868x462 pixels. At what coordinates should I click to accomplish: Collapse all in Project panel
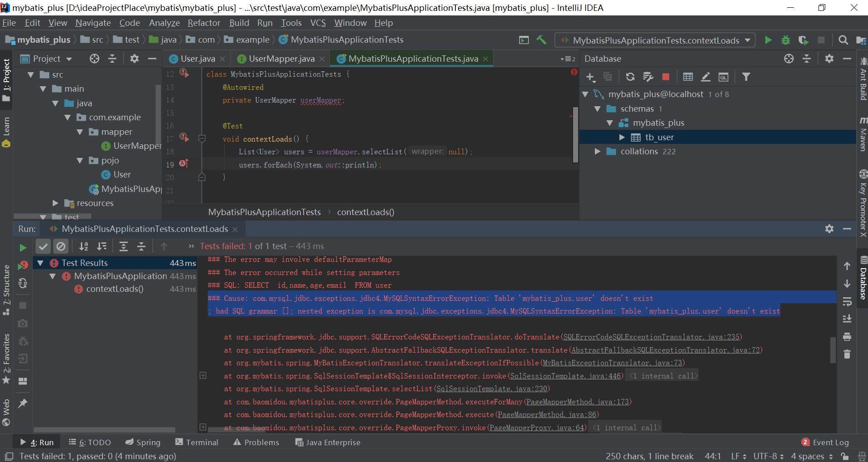pyautogui.click(x=112, y=59)
